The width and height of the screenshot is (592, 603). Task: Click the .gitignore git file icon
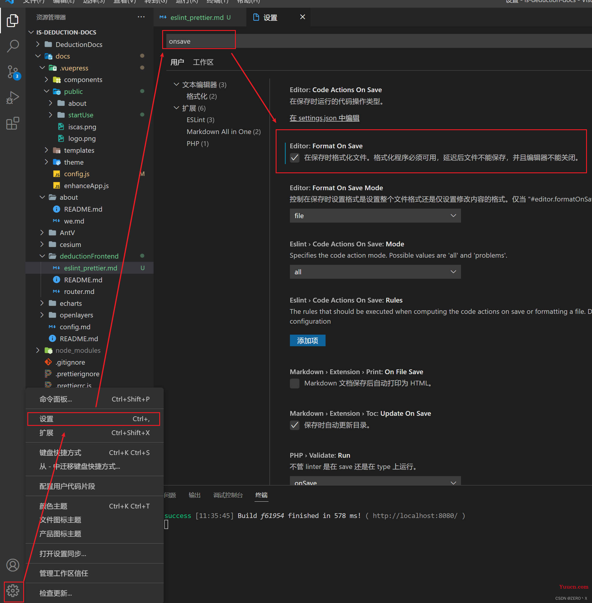pyautogui.click(x=48, y=362)
